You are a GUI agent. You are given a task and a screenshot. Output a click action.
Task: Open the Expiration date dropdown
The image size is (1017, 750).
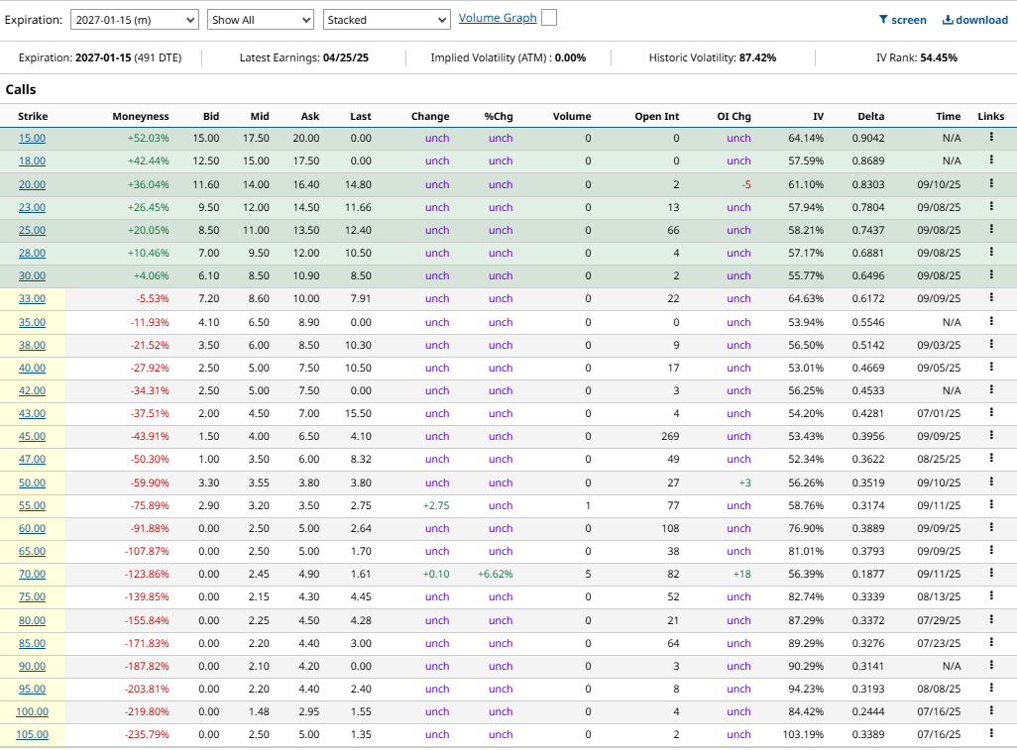(x=134, y=20)
